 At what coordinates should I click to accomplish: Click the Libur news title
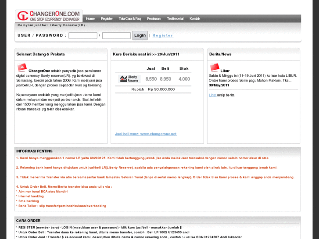tap(225, 71)
